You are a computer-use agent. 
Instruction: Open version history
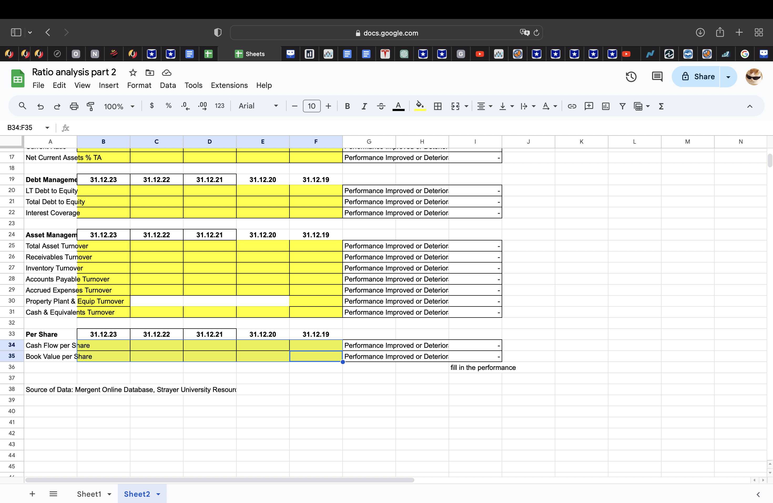630,77
